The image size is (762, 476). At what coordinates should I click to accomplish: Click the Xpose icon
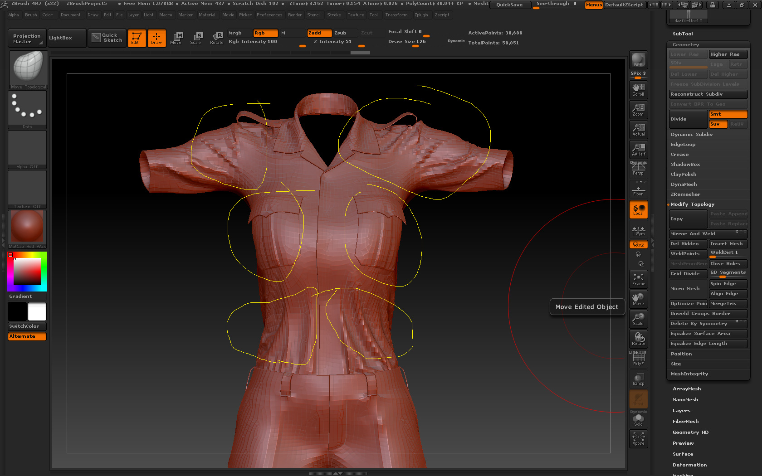(x=638, y=438)
